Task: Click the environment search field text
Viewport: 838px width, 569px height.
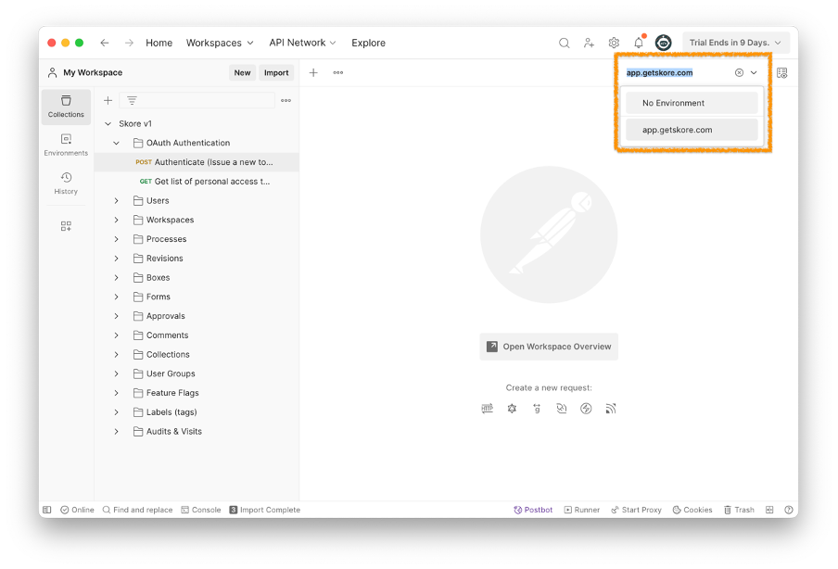Action: [659, 72]
